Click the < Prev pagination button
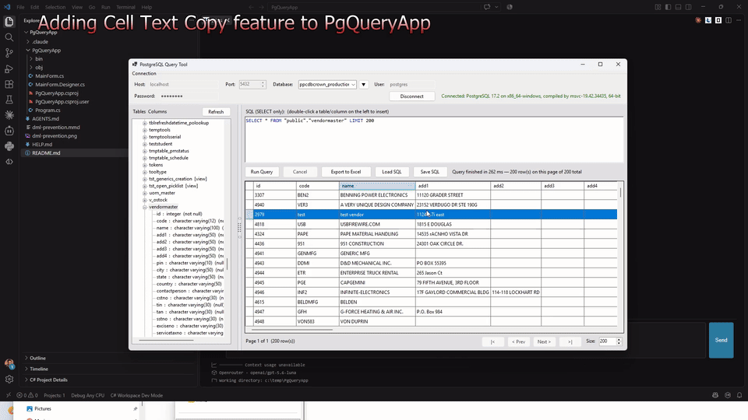 [519, 341]
